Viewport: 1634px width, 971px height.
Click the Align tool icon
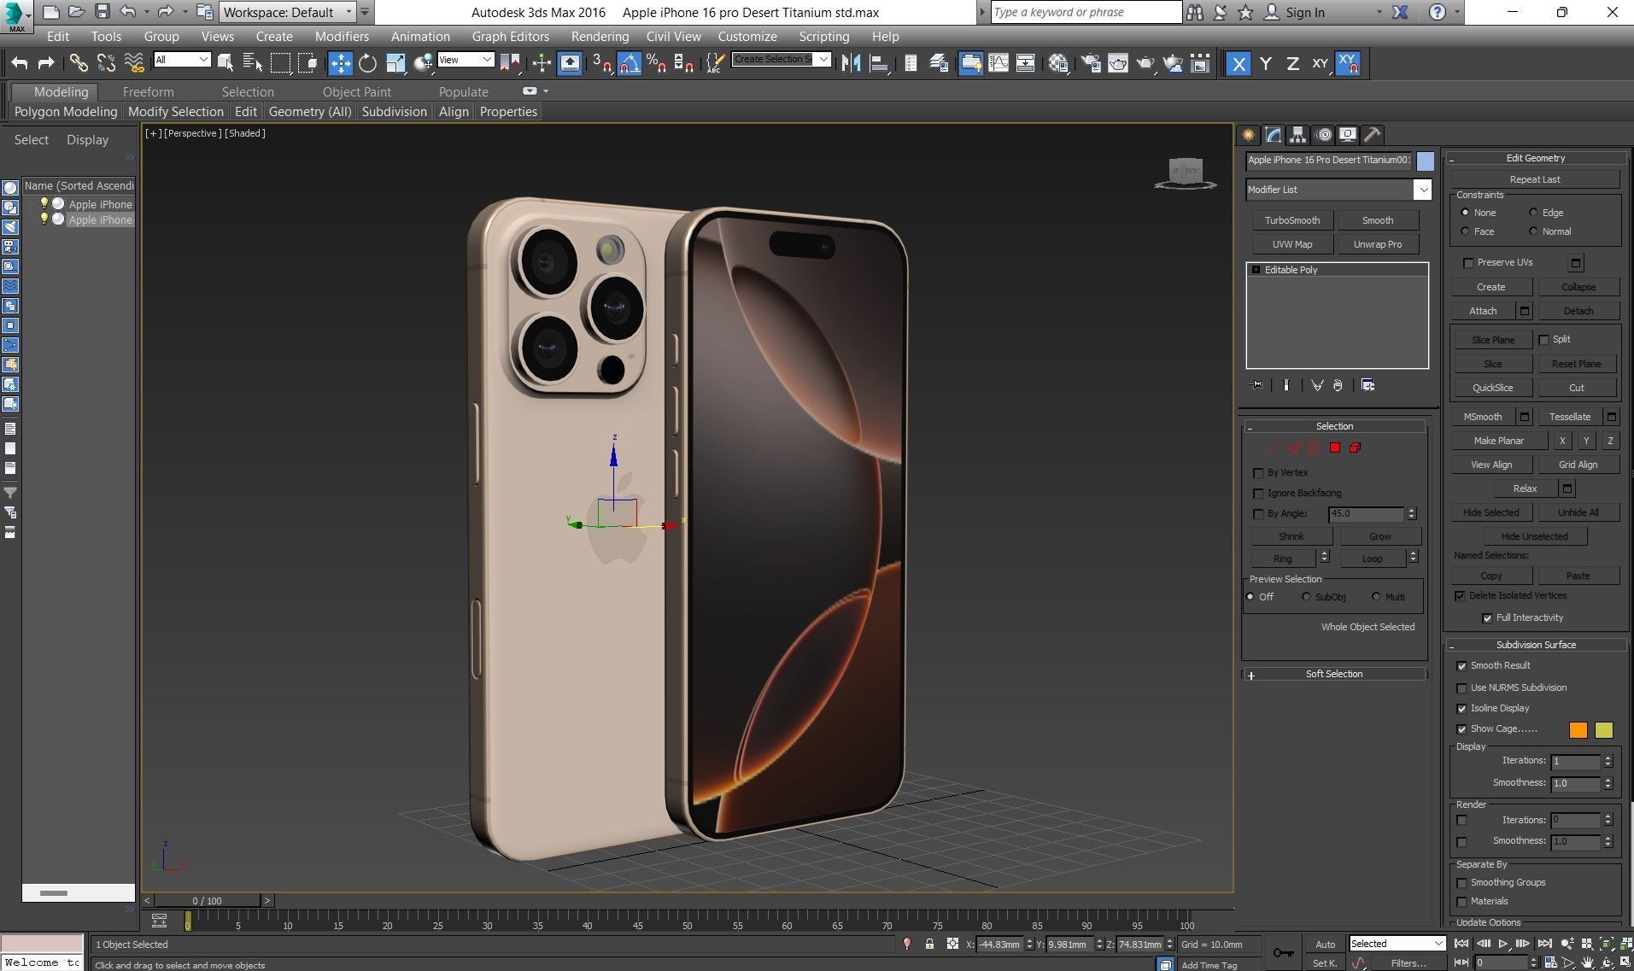pyautogui.click(x=878, y=63)
